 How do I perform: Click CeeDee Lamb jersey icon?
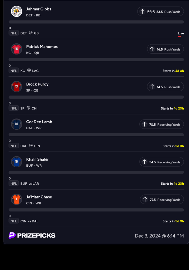click(x=16, y=124)
